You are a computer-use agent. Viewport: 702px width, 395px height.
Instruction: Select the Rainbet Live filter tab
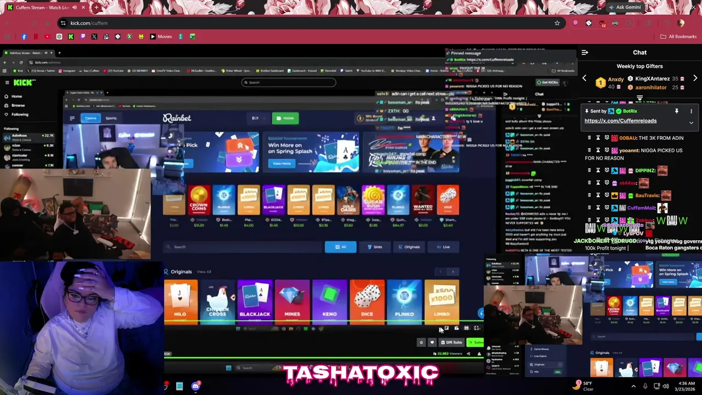[443, 247]
